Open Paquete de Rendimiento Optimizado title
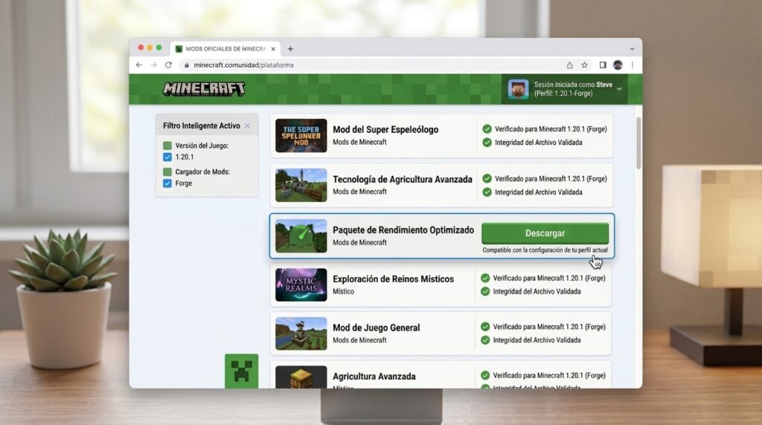Viewport: 762px width, 425px height. (x=403, y=230)
